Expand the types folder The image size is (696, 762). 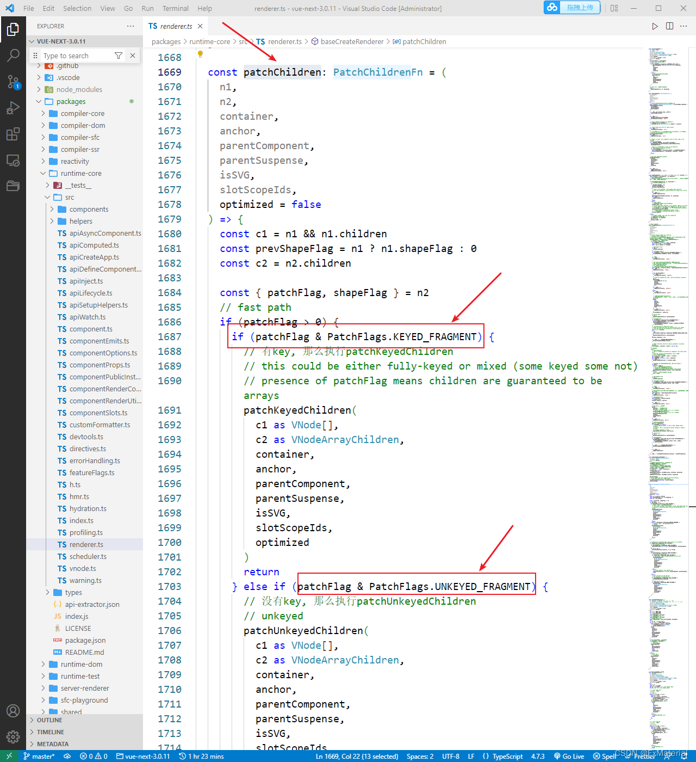tap(84, 592)
